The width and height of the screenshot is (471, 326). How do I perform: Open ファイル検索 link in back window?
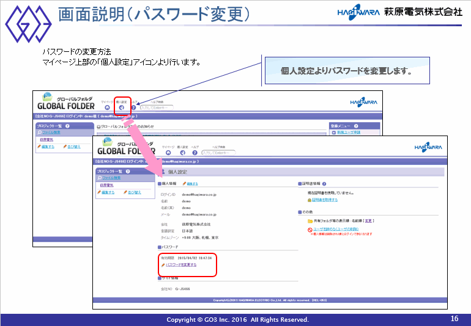click(x=51, y=132)
